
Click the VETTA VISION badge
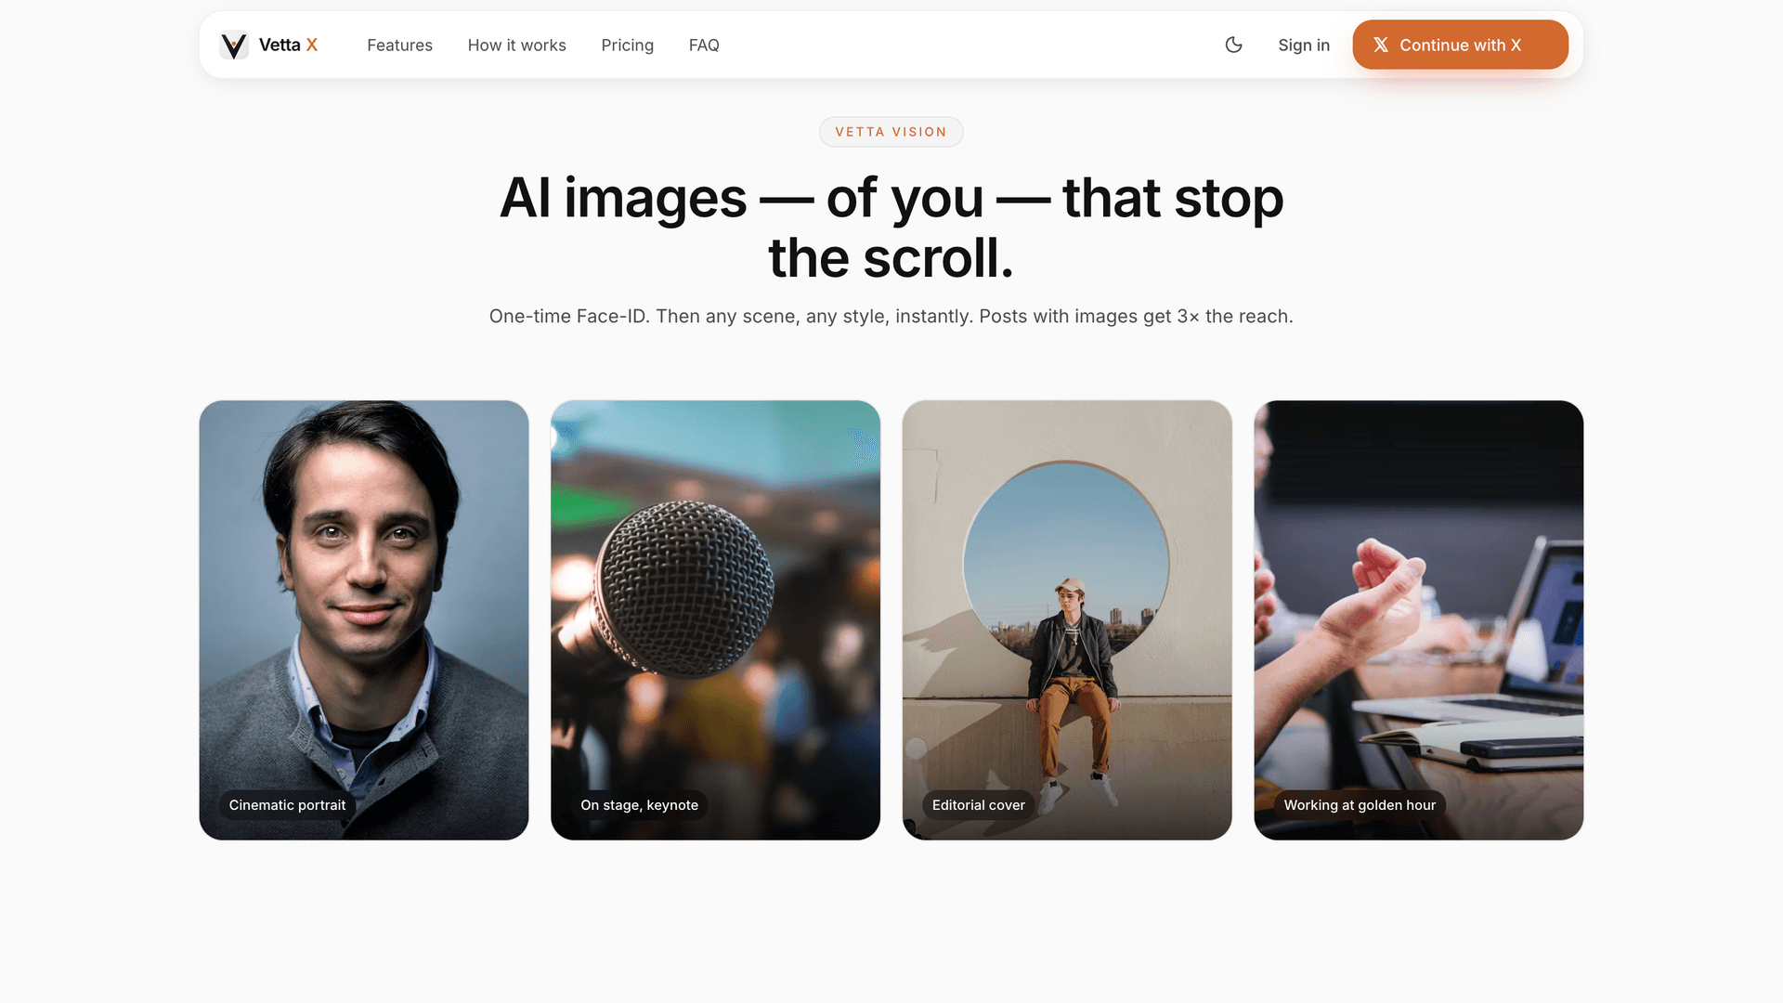pyautogui.click(x=891, y=132)
